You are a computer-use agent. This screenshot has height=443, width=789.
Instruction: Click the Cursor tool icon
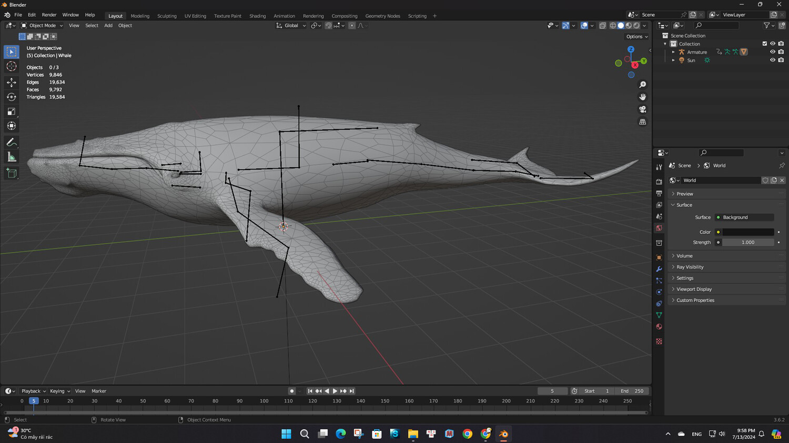[11, 66]
